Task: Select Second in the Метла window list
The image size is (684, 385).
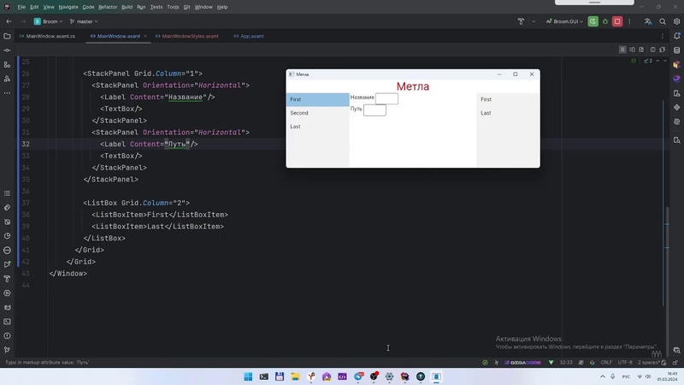Action: point(317,113)
